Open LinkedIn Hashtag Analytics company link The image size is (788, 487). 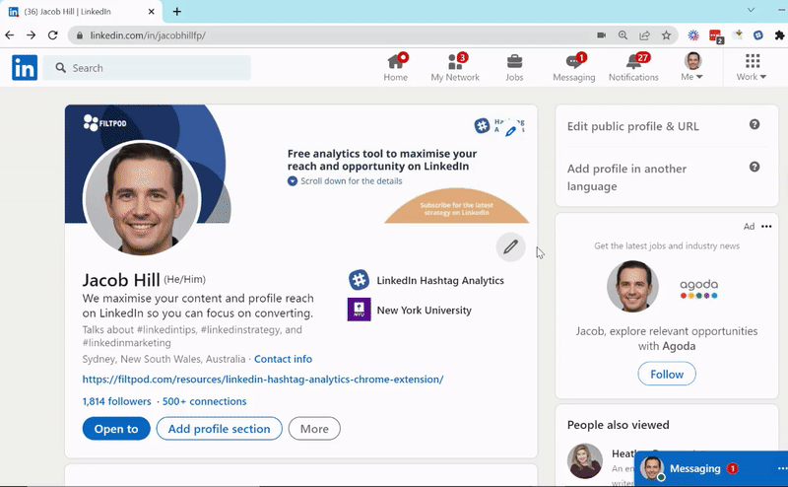[427, 280]
